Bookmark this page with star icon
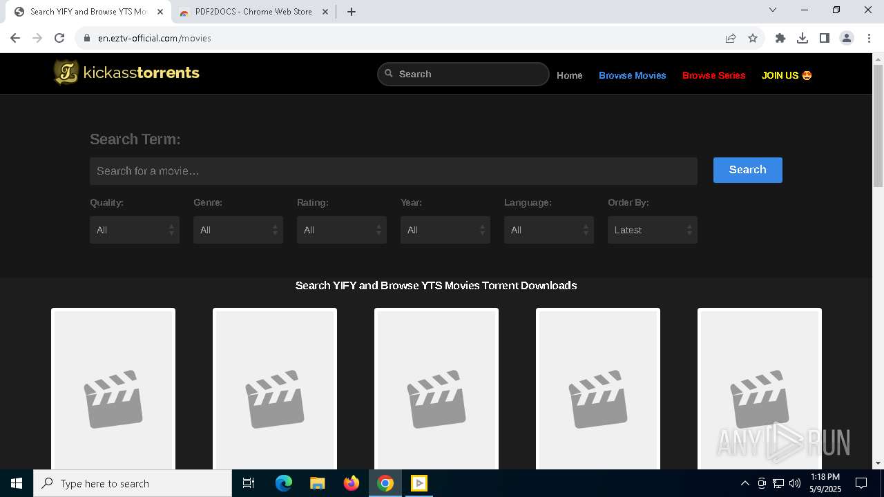884x497 pixels. [753, 38]
